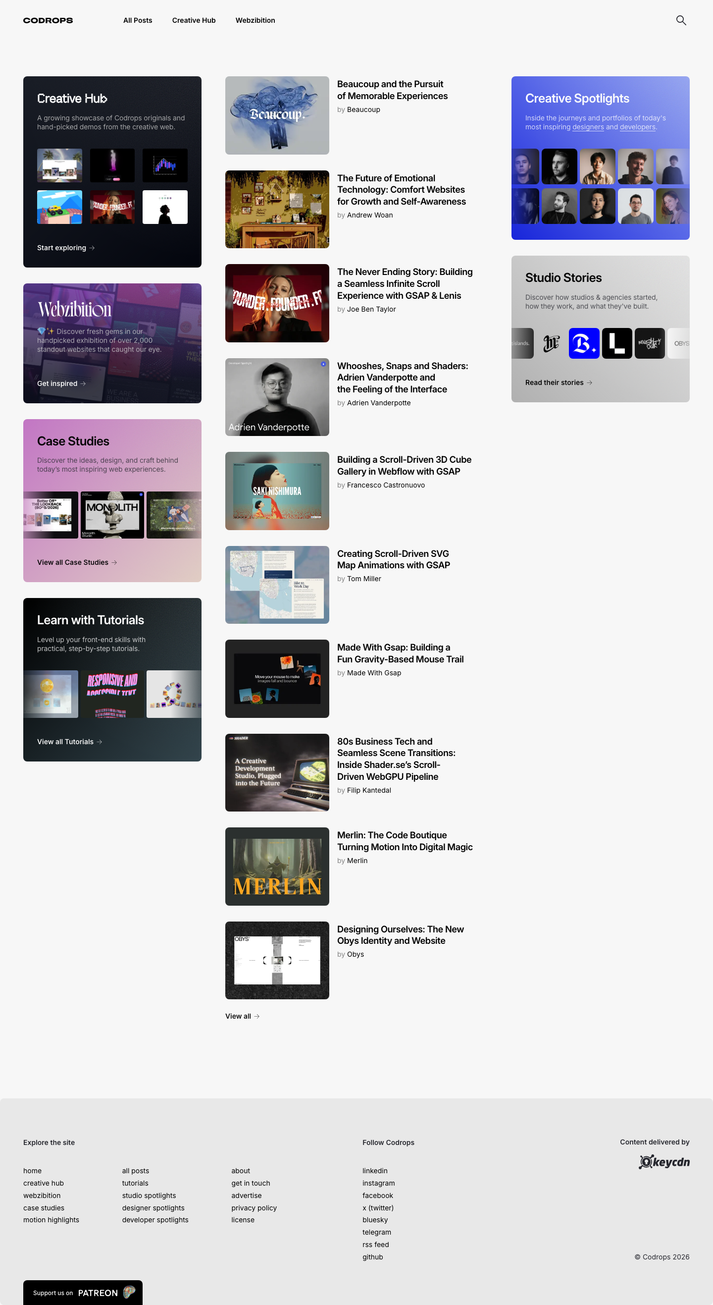The image size is (713, 1305).
Task: Click footer designer spotlights link
Action: coord(153,1208)
